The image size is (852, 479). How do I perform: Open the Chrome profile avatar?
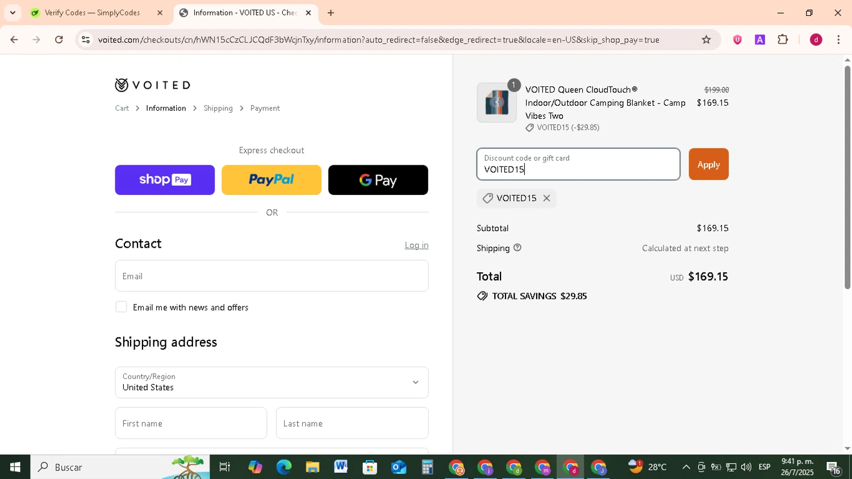point(816,40)
